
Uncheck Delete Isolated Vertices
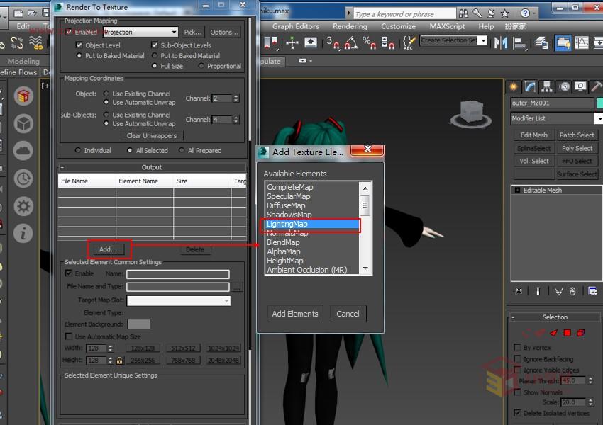(518, 413)
